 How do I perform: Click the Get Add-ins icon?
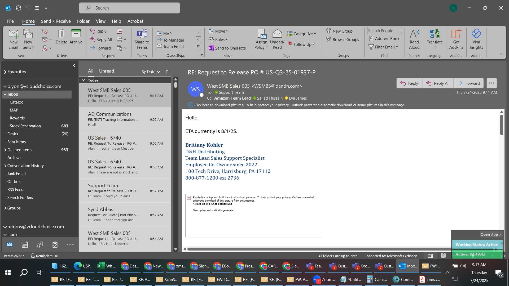456,39
